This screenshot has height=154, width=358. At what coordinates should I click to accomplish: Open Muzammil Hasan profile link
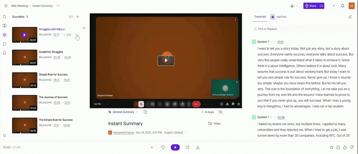124,132
